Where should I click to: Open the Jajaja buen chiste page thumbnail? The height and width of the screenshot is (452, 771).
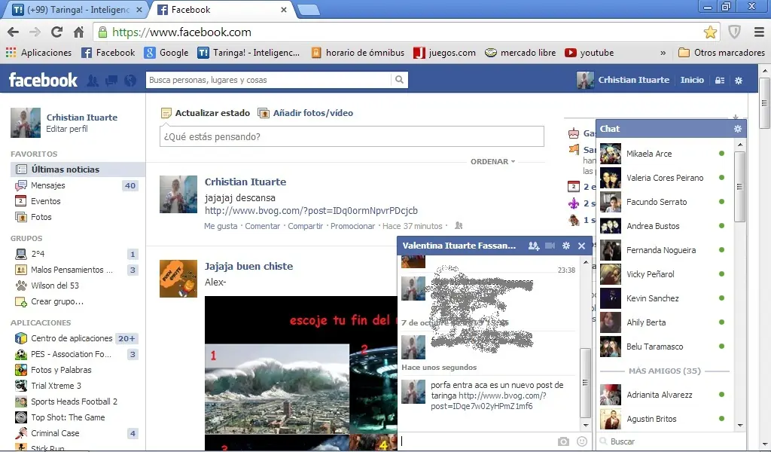click(178, 279)
